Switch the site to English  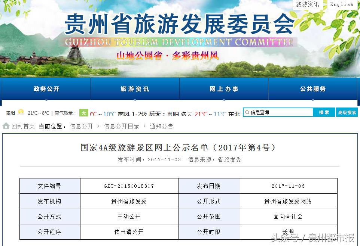342,4
